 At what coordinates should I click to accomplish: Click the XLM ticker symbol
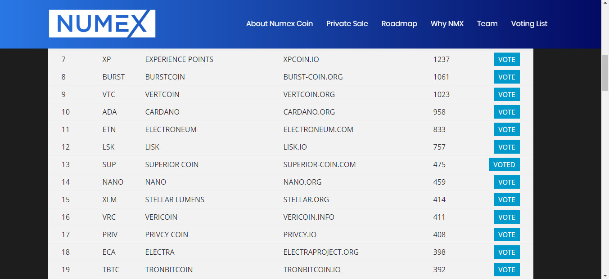click(109, 199)
